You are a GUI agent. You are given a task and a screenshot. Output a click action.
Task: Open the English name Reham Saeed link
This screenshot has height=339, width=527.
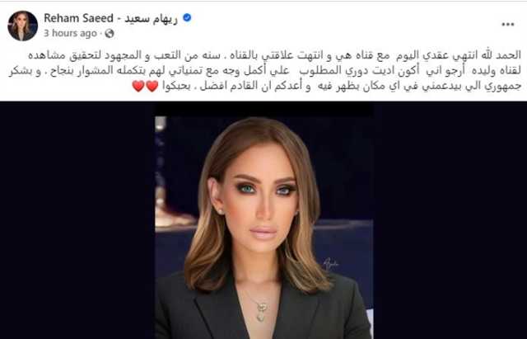coord(78,18)
